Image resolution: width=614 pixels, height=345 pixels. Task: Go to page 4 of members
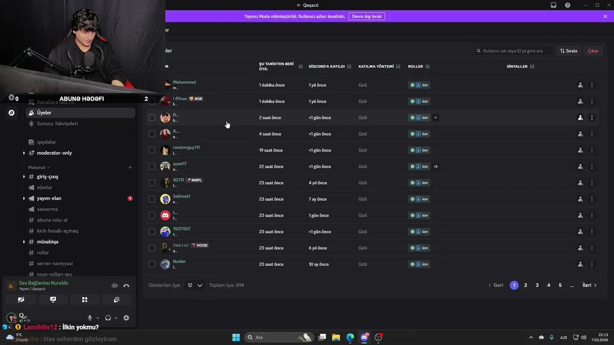(549, 285)
